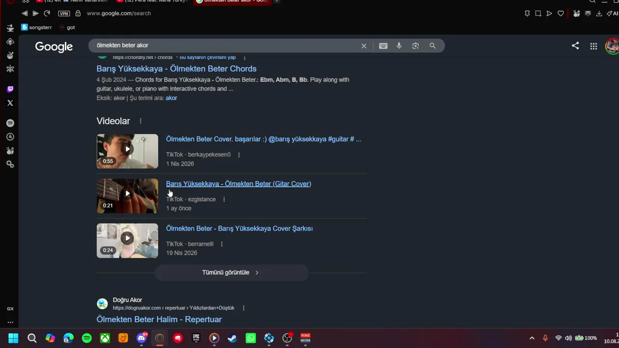619x348 pixels.
Task: Share the results using the share icon
Action: 575,46
